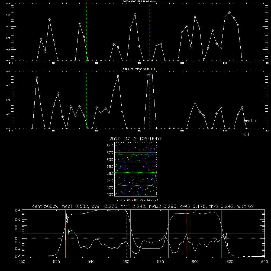Click the '640' y-axis label of the scatter image
This screenshot has width=271, height=271.
tap(110, 146)
